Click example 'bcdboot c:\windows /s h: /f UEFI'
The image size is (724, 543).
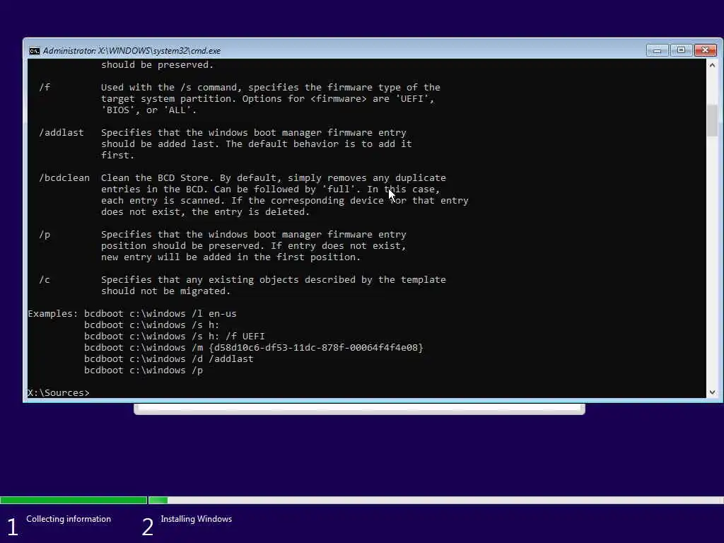click(x=175, y=336)
